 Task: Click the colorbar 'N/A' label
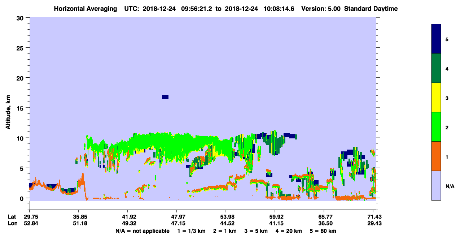(450, 186)
